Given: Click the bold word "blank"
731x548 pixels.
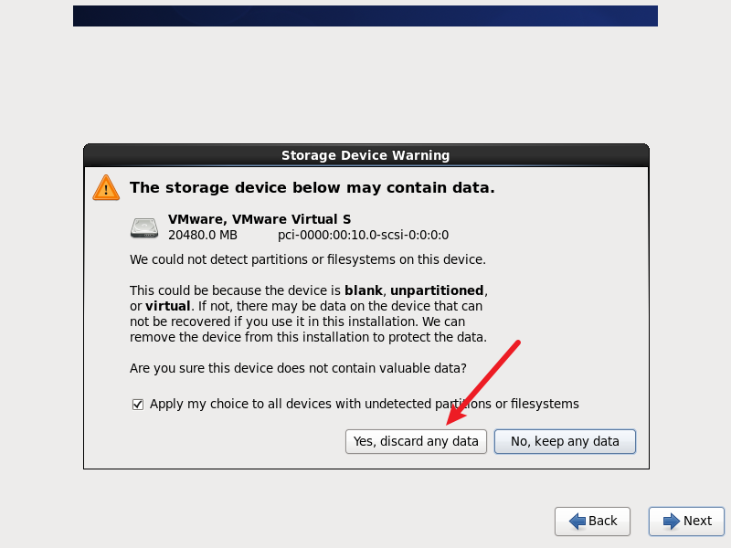Looking at the screenshot, I should [x=363, y=290].
